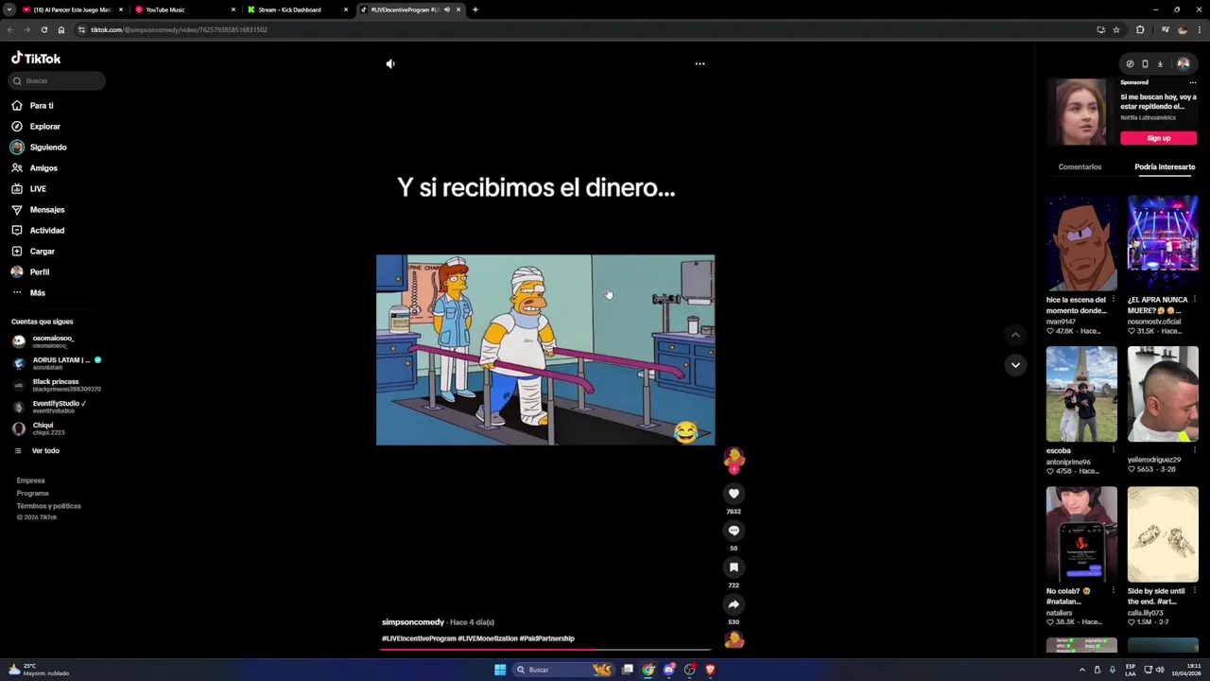This screenshot has width=1210, height=681.
Task: Open the Netflix sponsored ad thumbnail
Action: (x=1080, y=112)
